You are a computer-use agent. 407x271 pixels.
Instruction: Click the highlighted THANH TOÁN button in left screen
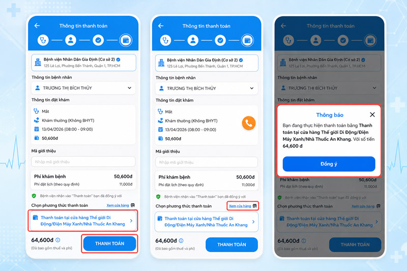pyautogui.click(x=109, y=244)
